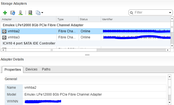
Task: Switch to the Paths tab
Action: (46, 69)
